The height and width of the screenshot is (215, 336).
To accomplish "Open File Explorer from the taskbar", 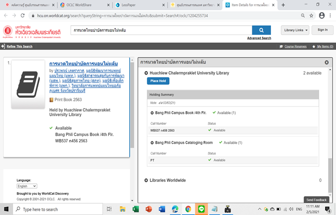I will 123,209.
